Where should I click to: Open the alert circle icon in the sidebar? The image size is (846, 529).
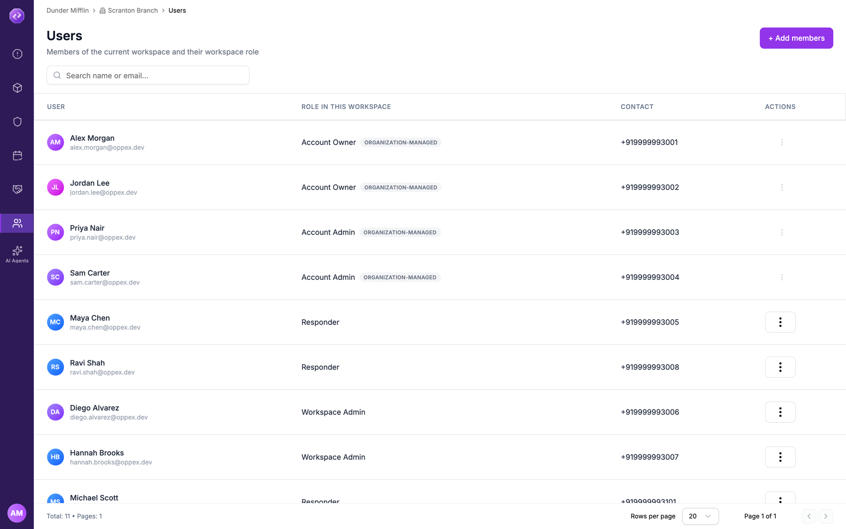pos(17,54)
